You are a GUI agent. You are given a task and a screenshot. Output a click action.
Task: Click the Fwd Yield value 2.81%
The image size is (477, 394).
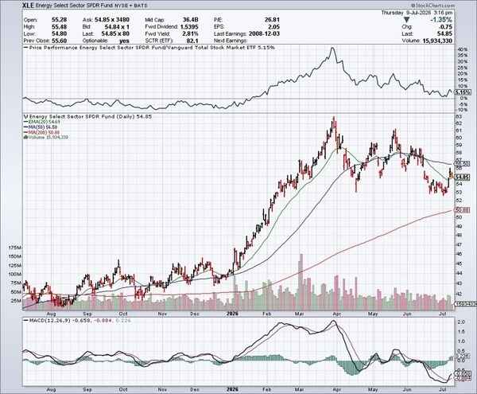click(x=191, y=33)
